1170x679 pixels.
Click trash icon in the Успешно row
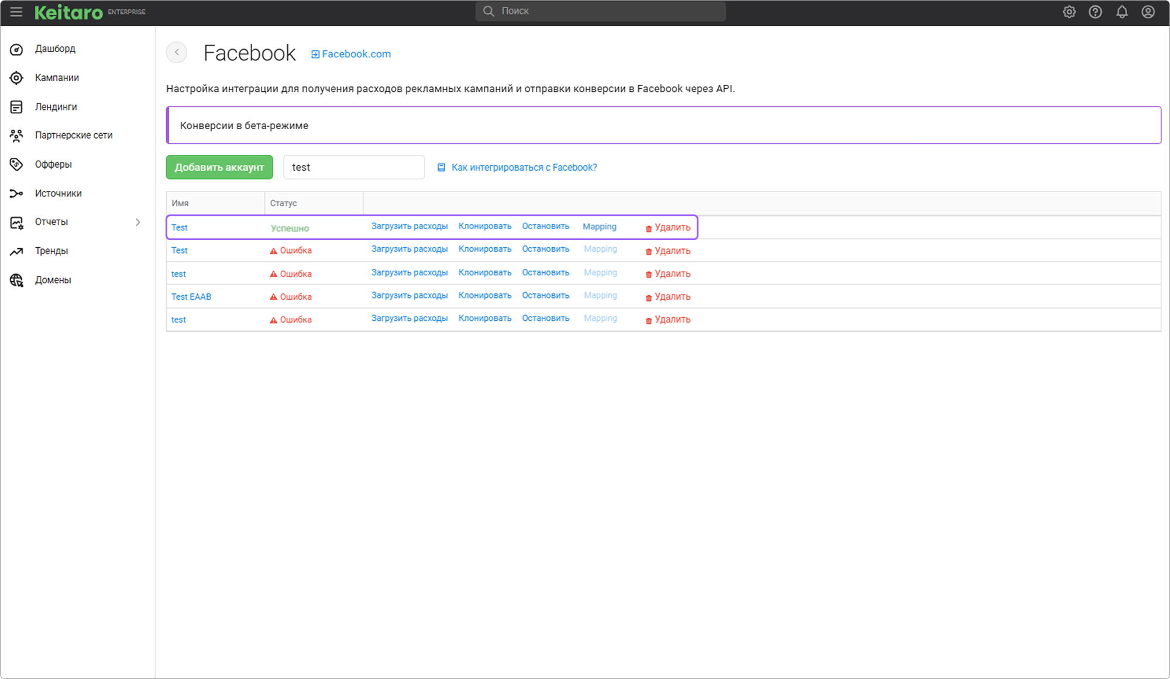[649, 228]
